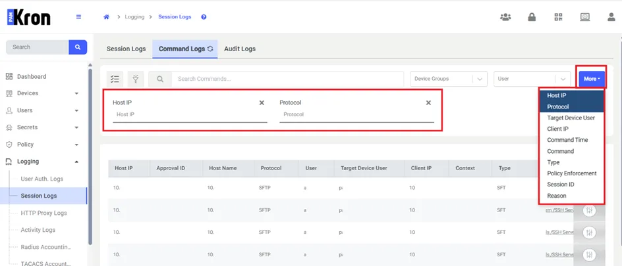Remove the Protocol filter with X
Viewport: 622px width, 266px height.
pos(428,102)
